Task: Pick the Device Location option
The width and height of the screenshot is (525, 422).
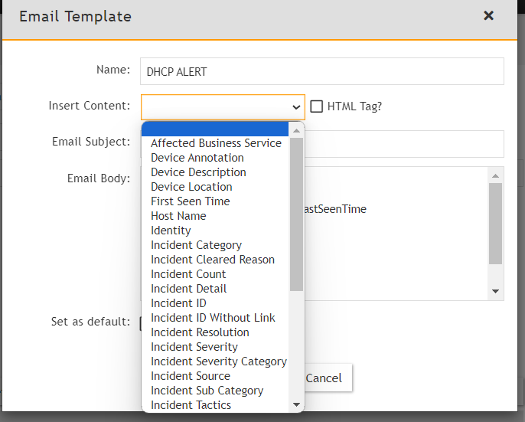Action: tap(191, 187)
